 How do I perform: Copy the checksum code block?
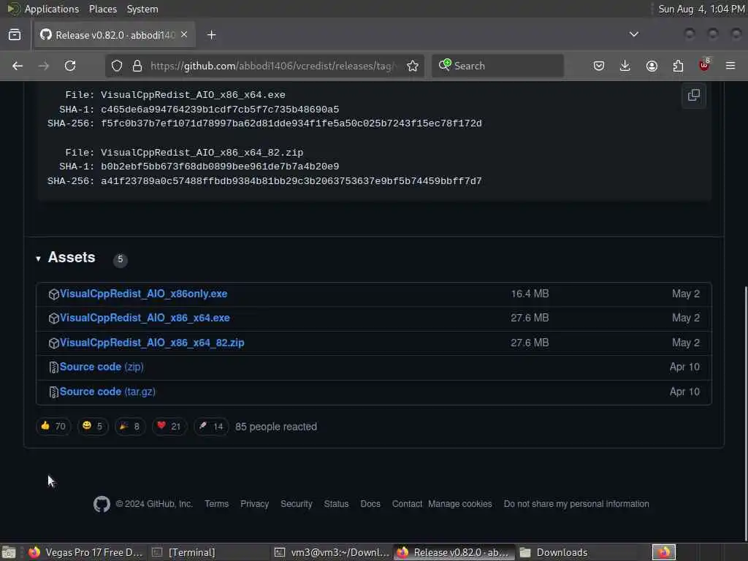pyautogui.click(x=694, y=95)
